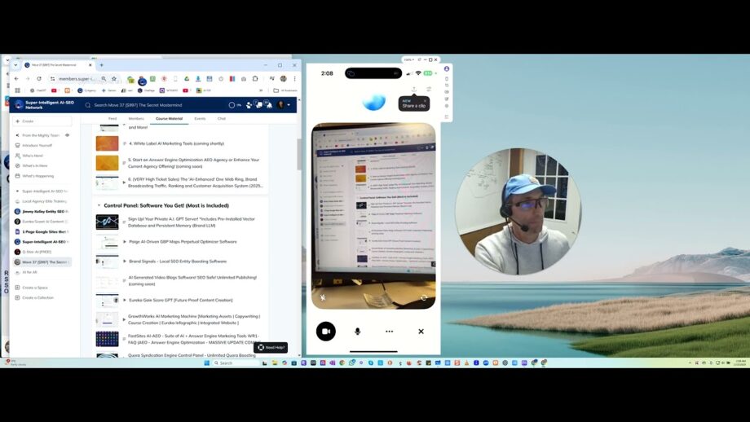The height and width of the screenshot is (422, 750).
Task: Open FastSites AI-AEO thumbnail
Action: tap(107, 339)
